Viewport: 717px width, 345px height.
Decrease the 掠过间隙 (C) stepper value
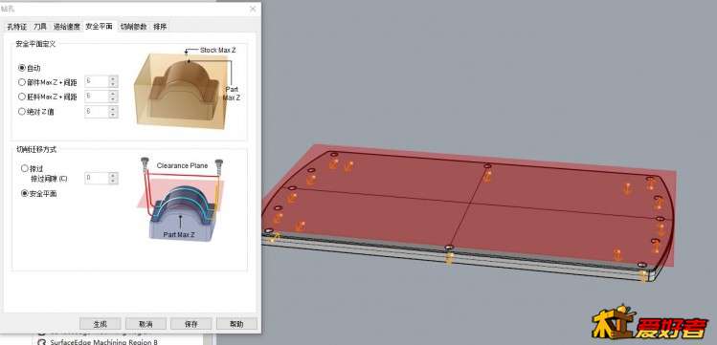[x=113, y=182]
